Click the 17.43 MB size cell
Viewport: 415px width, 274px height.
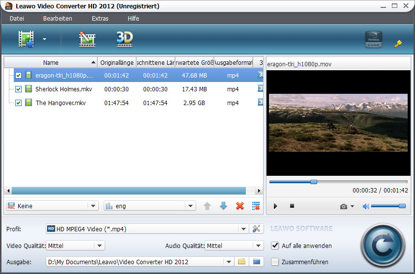tap(194, 89)
